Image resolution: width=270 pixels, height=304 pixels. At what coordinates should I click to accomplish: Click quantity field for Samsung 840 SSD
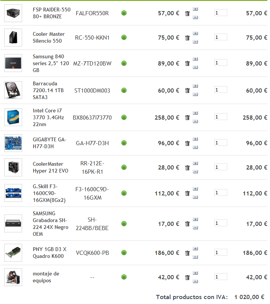point(220,63)
